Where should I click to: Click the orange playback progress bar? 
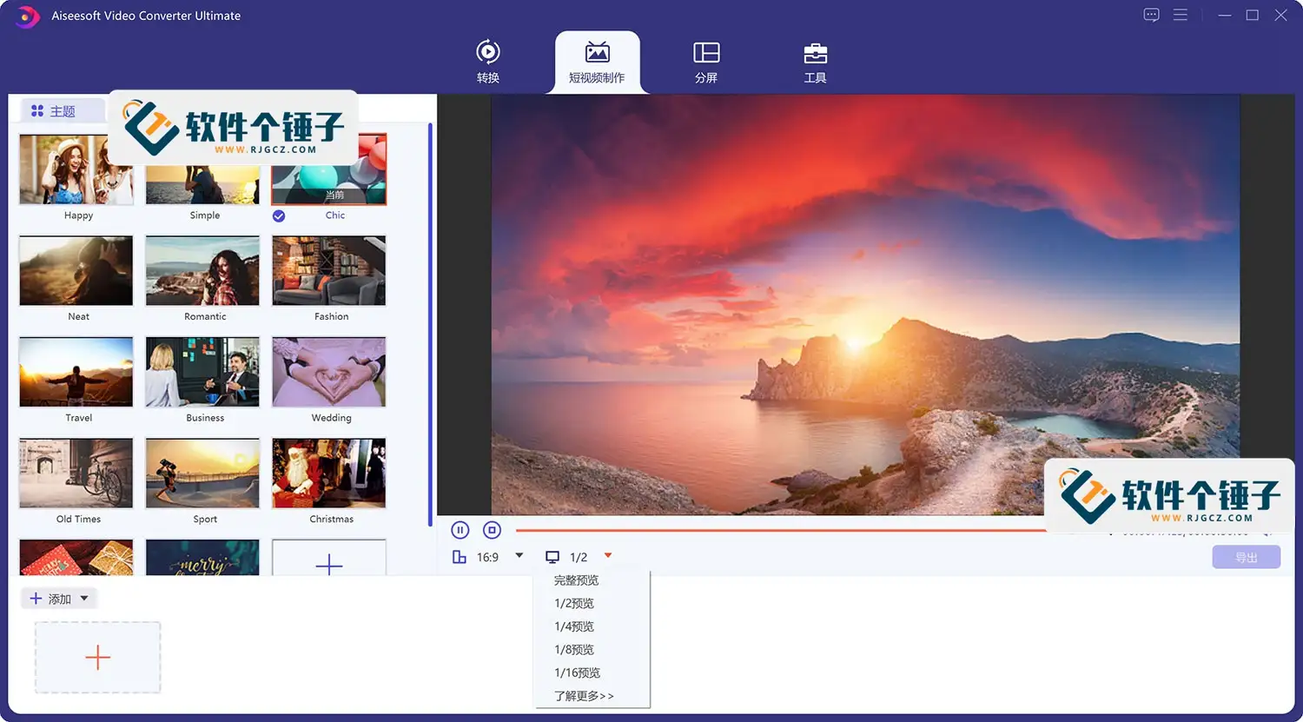coord(782,529)
